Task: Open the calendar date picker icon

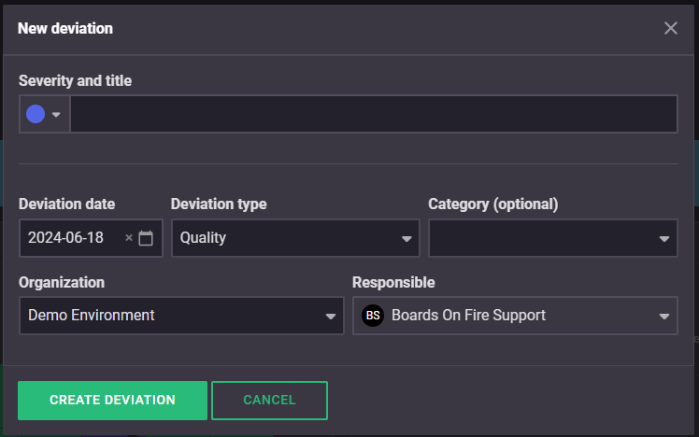Action: (x=146, y=238)
